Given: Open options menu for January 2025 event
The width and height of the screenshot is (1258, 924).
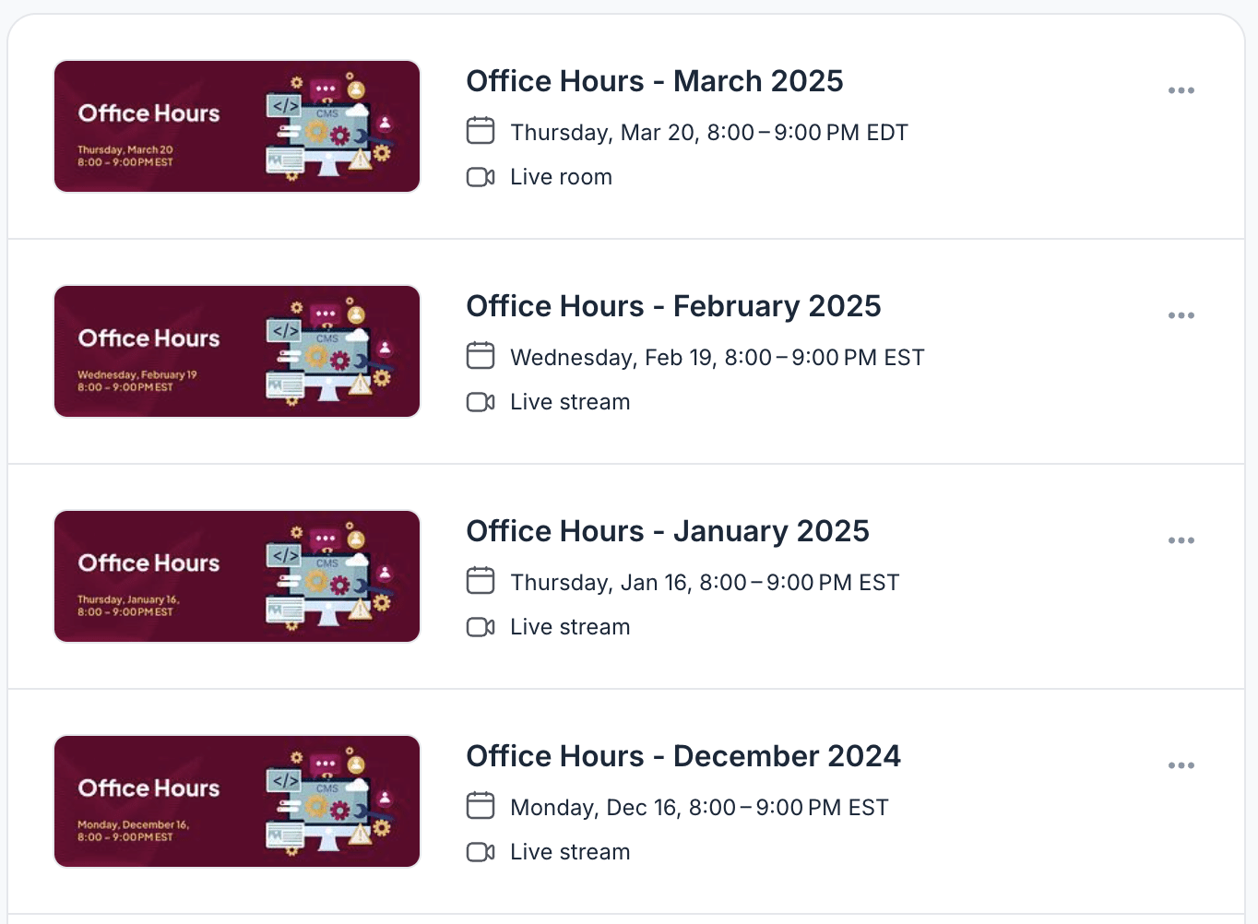Looking at the screenshot, I should pos(1181,540).
